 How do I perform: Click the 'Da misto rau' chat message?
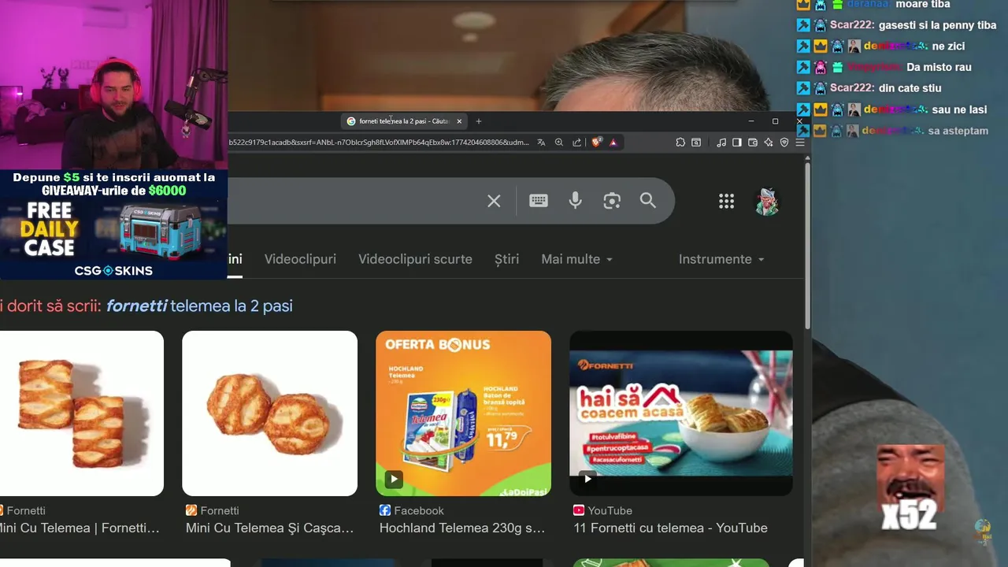[939, 67]
